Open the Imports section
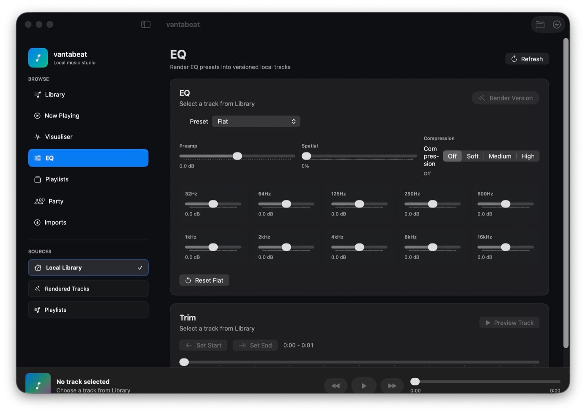The image size is (586, 413). point(88,222)
